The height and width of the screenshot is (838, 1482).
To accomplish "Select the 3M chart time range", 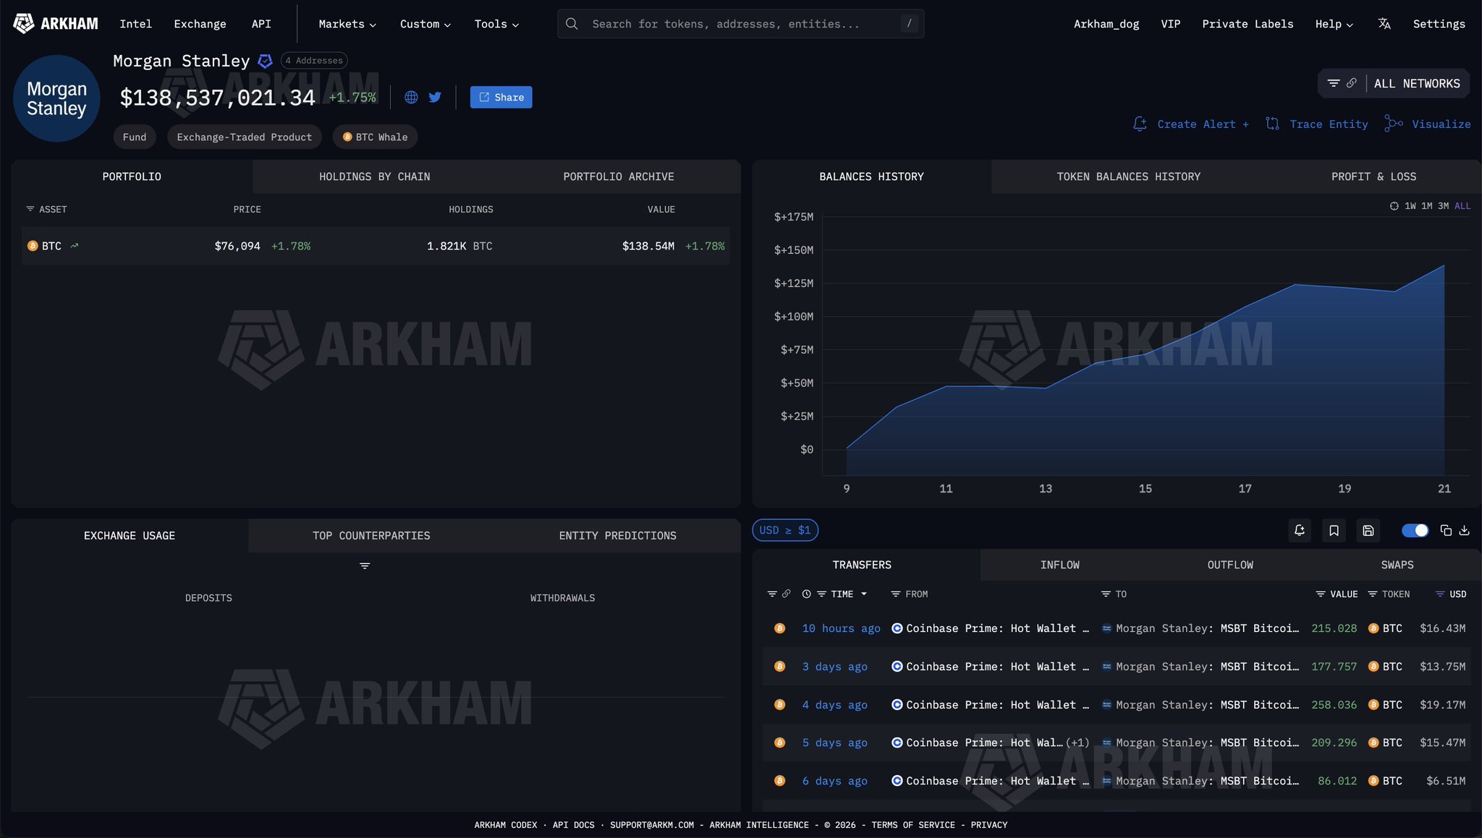I will 1443,206.
